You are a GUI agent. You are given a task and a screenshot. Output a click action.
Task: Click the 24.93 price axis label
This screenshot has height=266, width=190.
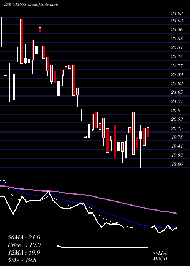click(x=177, y=14)
